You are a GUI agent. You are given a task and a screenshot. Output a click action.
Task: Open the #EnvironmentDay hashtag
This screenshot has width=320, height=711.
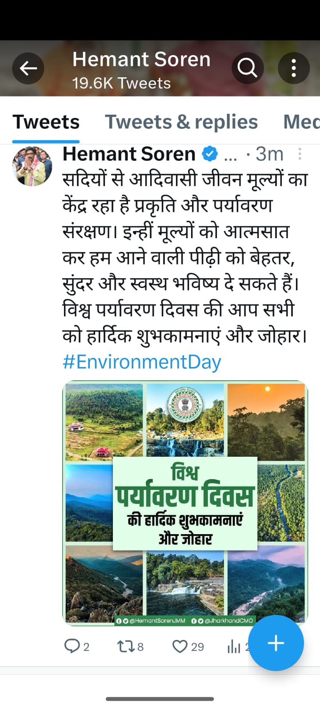142,362
